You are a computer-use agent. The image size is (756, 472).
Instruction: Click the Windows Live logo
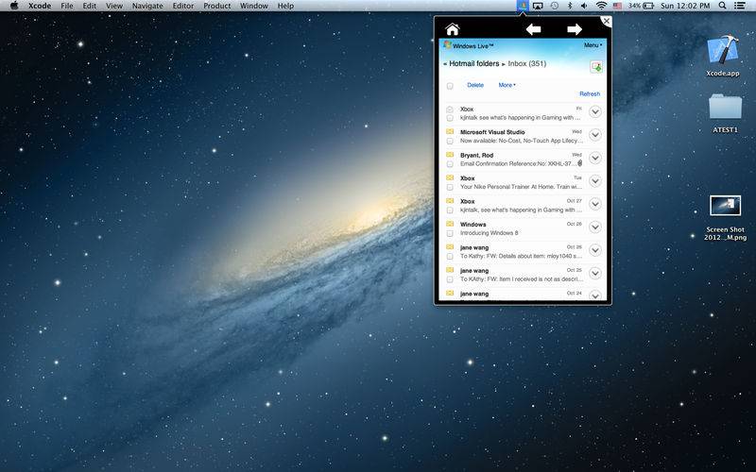(447, 44)
